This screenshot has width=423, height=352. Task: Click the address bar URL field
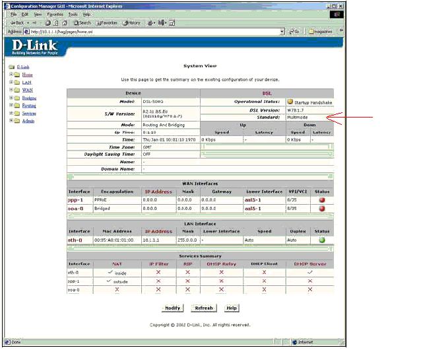click(x=154, y=32)
